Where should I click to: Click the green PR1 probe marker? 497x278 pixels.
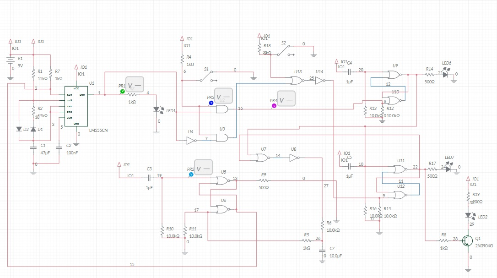[x=122, y=92]
